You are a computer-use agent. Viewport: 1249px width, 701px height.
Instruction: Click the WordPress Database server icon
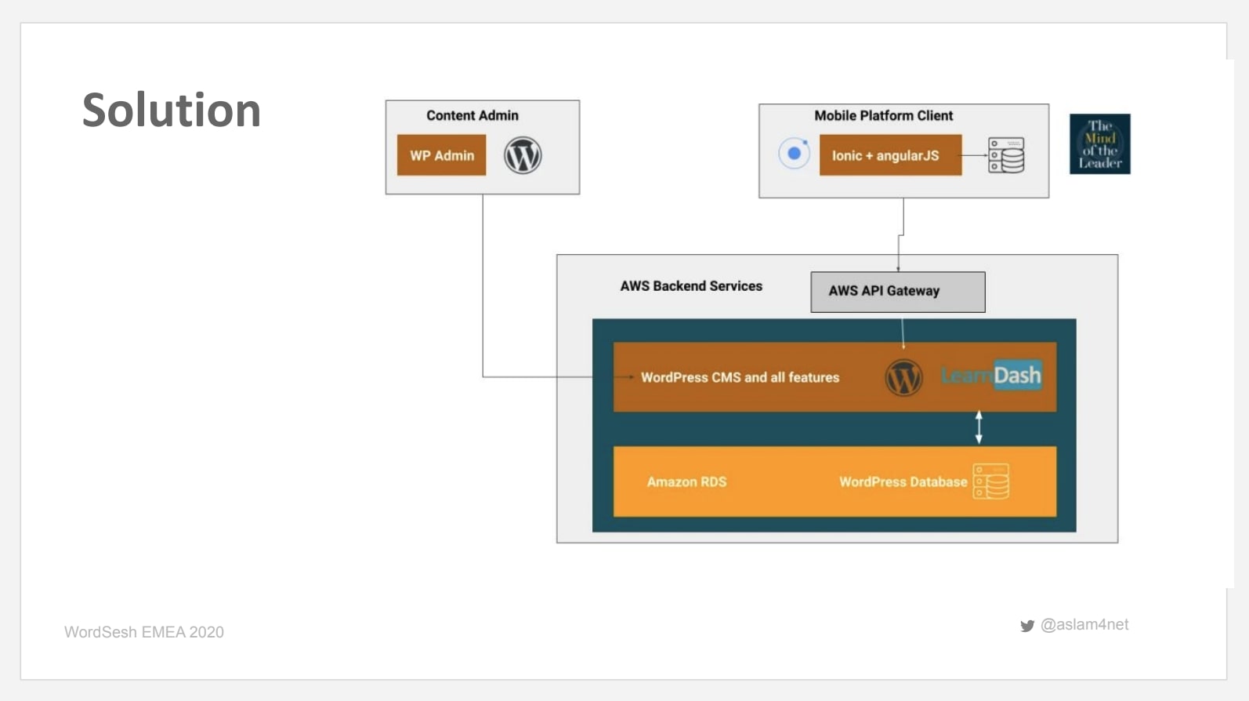click(x=991, y=481)
